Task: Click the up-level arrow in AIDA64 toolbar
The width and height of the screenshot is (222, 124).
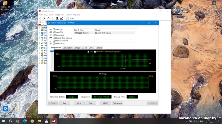Action: pyautogui.click(x=49, y=18)
